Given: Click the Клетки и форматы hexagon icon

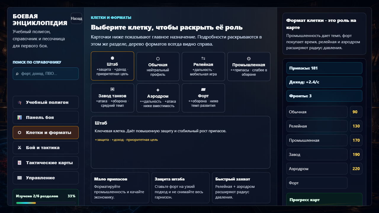Looking at the screenshot, I should [x=20, y=133].
